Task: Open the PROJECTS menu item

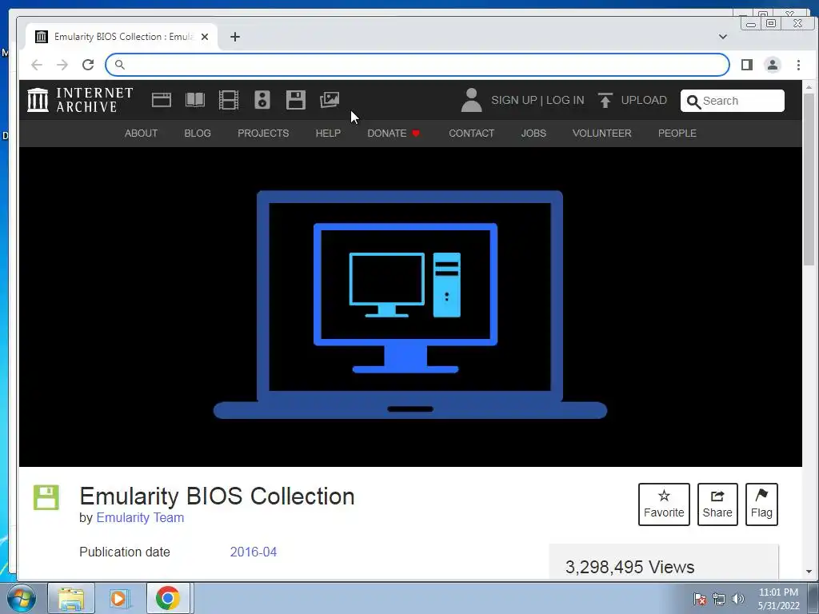Action: tap(263, 134)
